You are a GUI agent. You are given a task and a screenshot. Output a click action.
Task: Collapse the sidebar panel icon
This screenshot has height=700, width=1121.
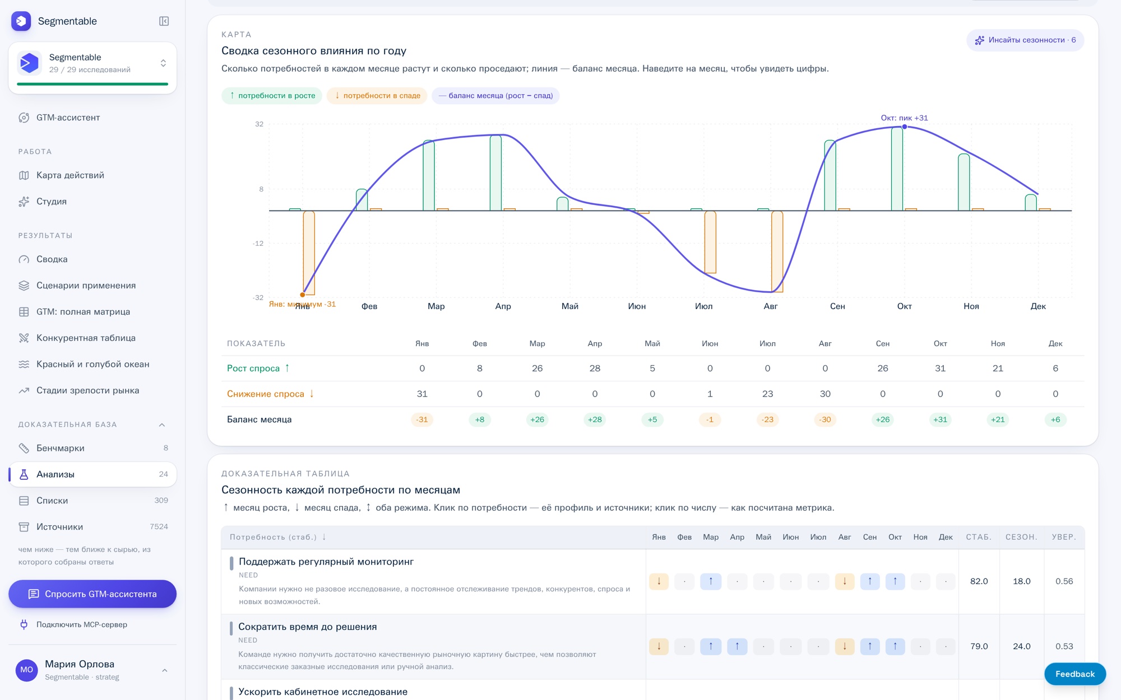click(x=164, y=21)
